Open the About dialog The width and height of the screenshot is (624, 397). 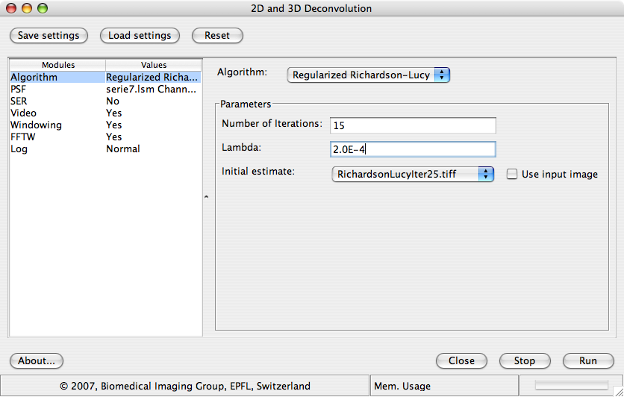pyautogui.click(x=37, y=360)
